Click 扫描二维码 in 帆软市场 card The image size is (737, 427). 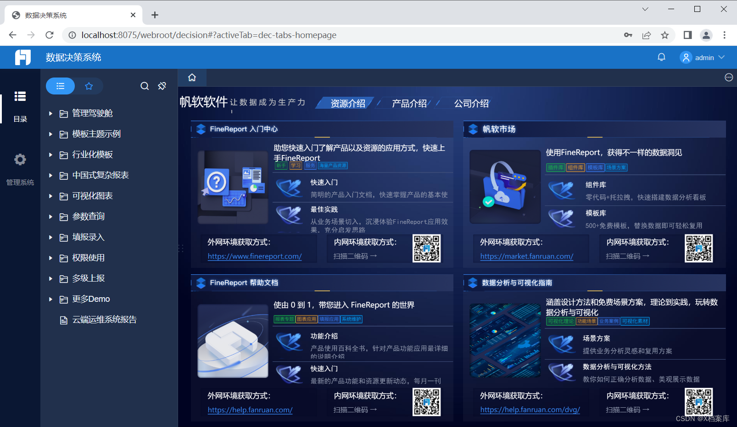(627, 256)
